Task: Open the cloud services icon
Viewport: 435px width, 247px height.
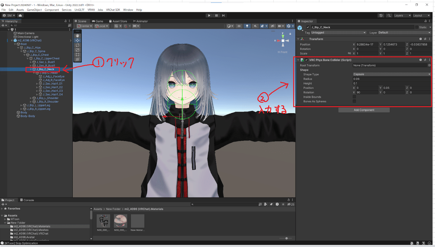Action: tap(20, 16)
